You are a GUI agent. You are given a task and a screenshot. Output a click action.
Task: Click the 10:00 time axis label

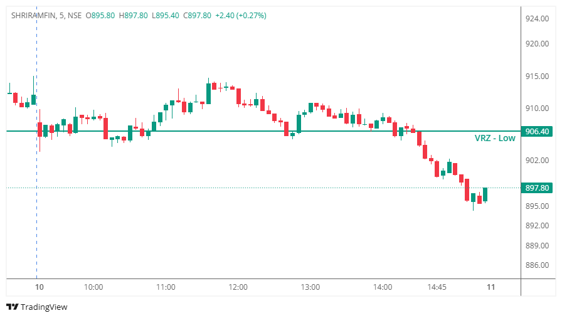click(93, 287)
